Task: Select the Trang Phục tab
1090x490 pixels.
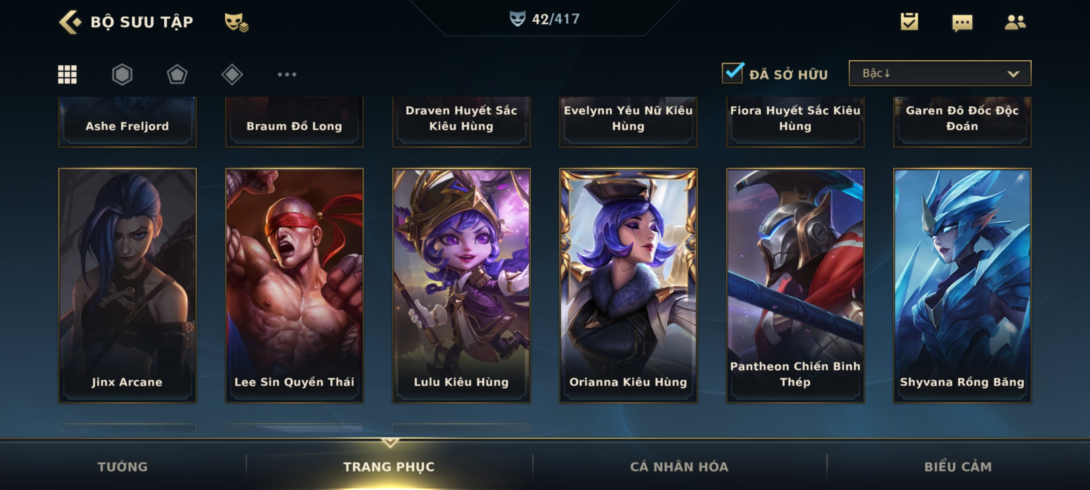Action: pyautogui.click(x=389, y=466)
